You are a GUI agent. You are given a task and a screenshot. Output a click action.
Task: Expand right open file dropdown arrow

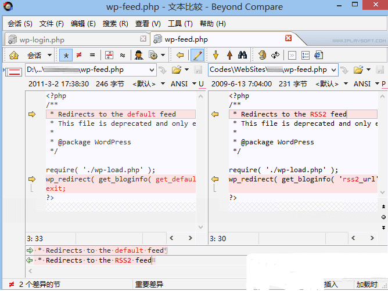[368, 70]
